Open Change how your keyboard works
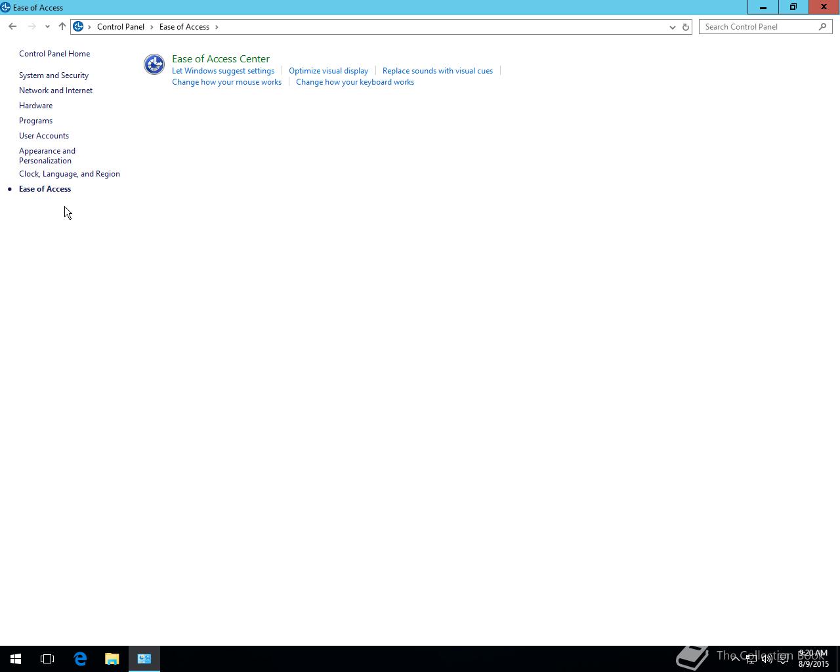The height and width of the screenshot is (672, 840). [355, 82]
